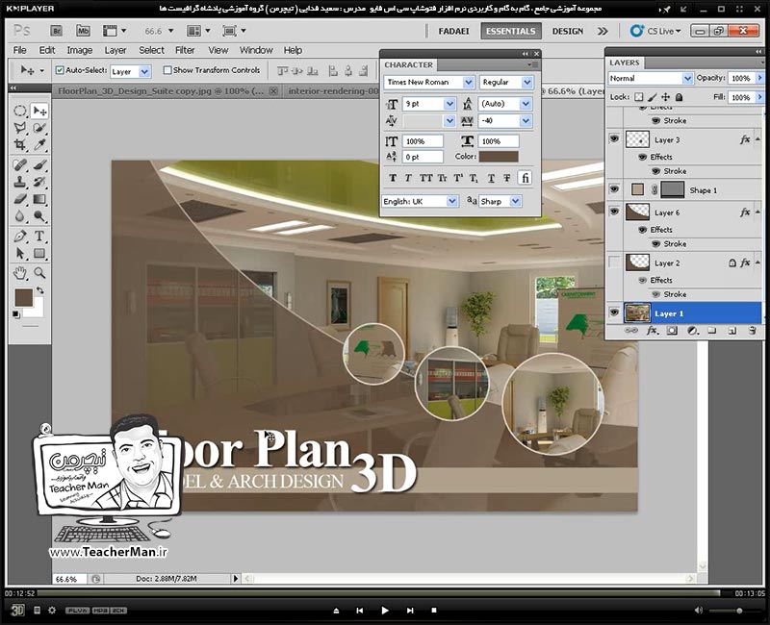Select the Healing Brush tool
This screenshot has height=625, width=770.
click(19, 164)
